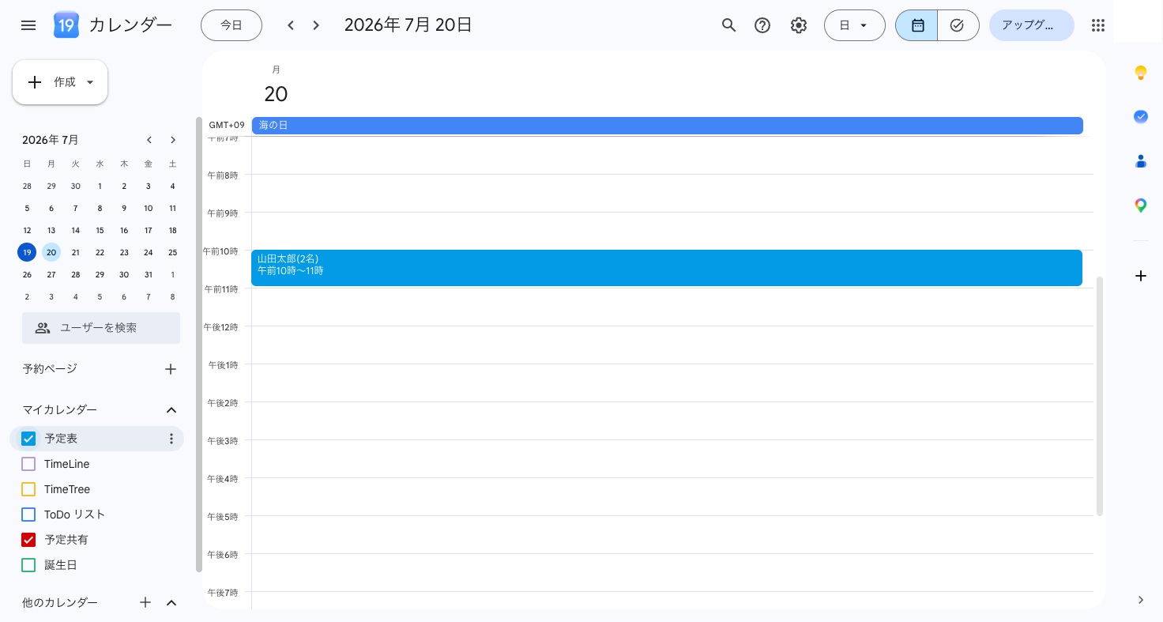The height and width of the screenshot is (622, 1163).
Task: Select July 28 in the last week row
Action: [75, 274]
